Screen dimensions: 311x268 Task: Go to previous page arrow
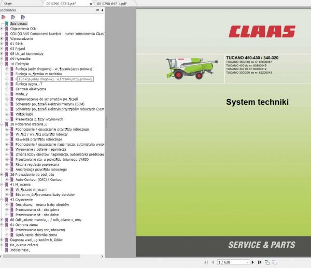tap(213, 262)
